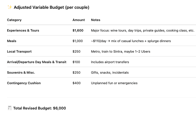Click the receipt emoji beside Total Revised Budget
196x115 pixels.
(10, 108)
